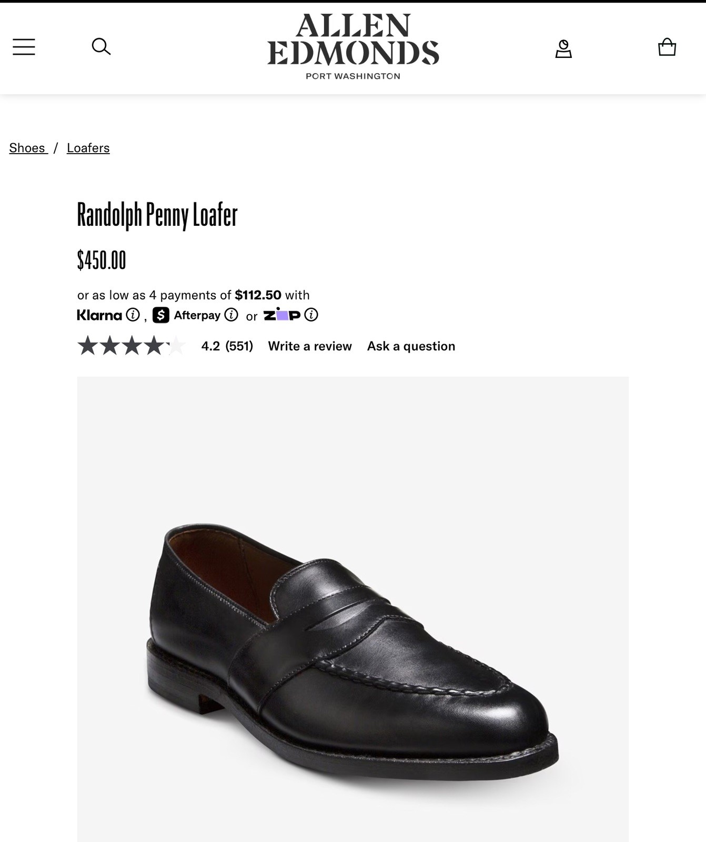Click the star rating display
Screen dimensions: 706x842
(132, 346)
